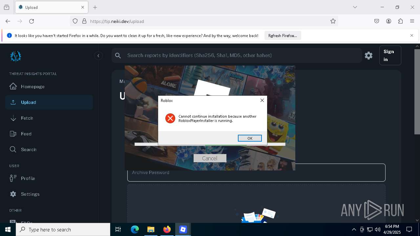420x236 pixels.
Task: Open Firefox application menu
Action: (x=412, y=21)
